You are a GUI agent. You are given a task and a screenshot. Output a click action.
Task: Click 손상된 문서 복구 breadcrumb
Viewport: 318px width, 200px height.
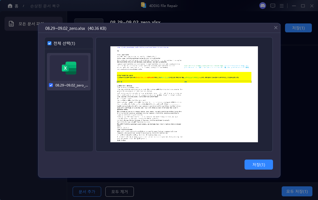pyautogui.click(x=45, y=6)
